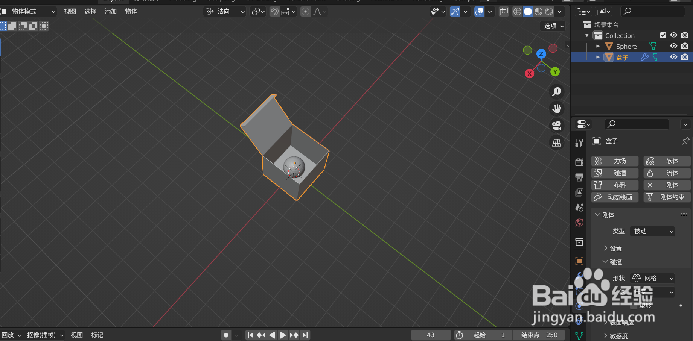Image resolution: width=693 pixels, height=341 pixels.
Task: Open the World properties tab icon
Action: click(579, 223)
